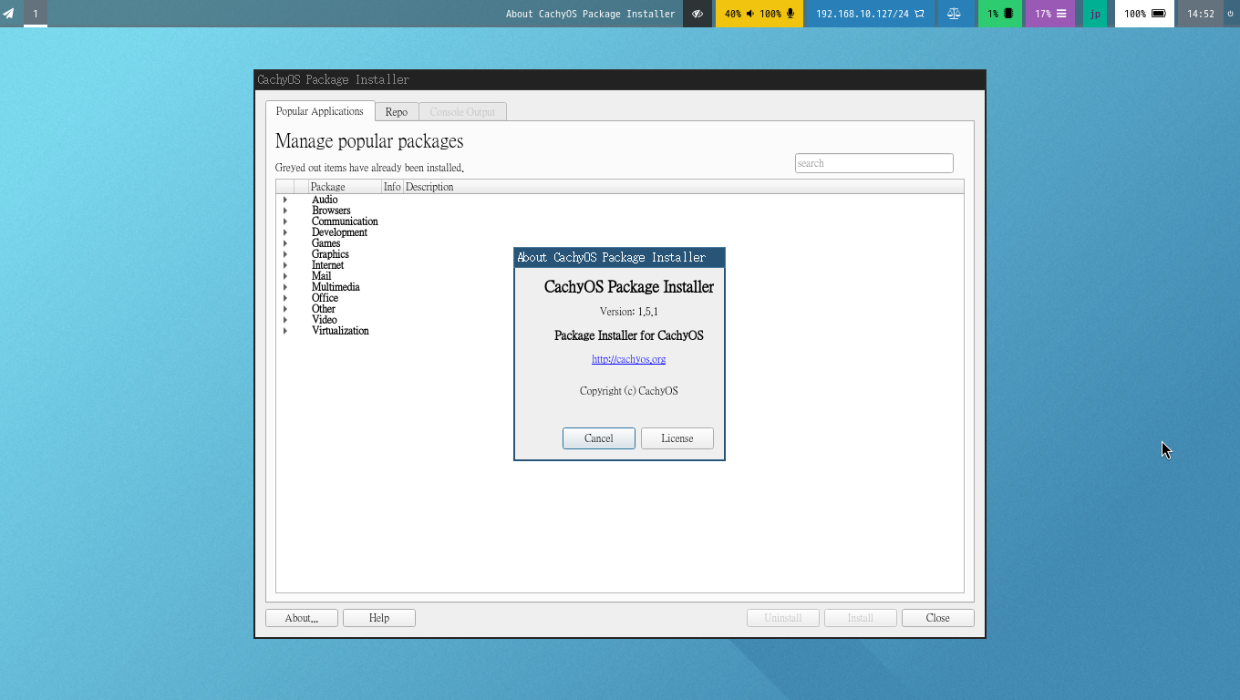Select workspace 1 in the top bar
The width and height of the screenshot is (1240, 700).
point(36,14)
